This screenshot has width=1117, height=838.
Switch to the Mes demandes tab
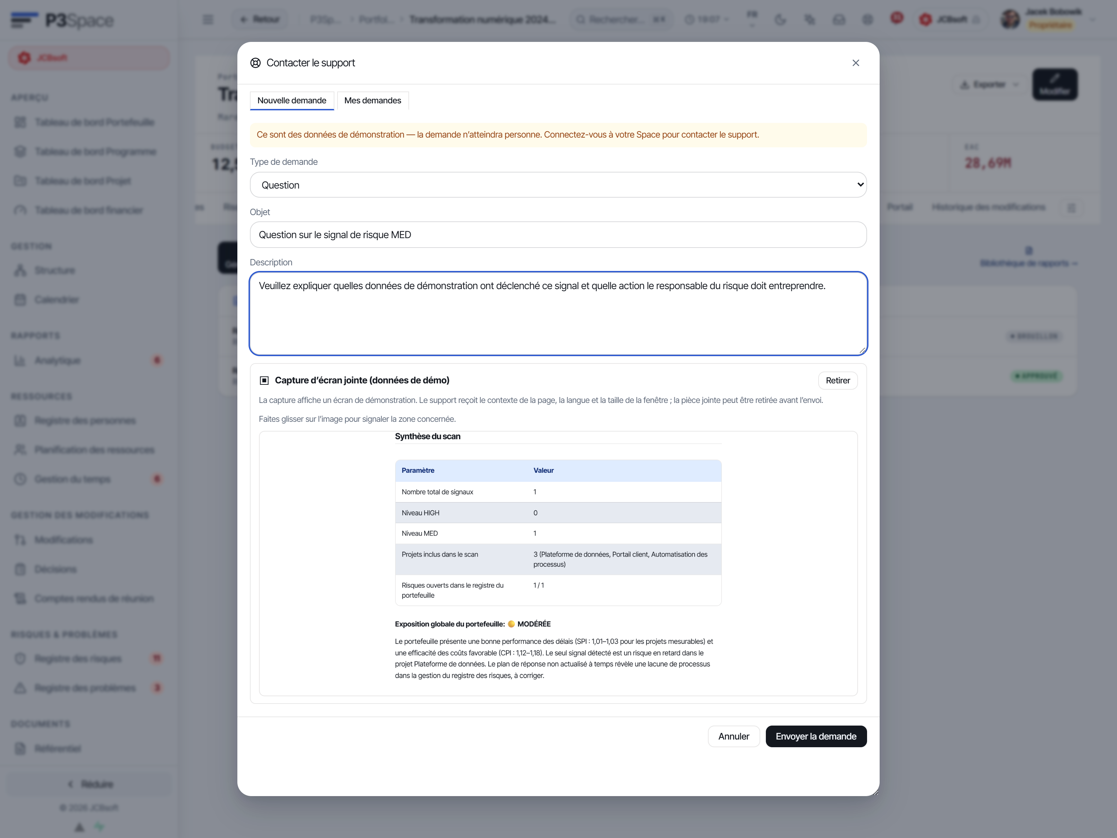(x=372, y=101)
